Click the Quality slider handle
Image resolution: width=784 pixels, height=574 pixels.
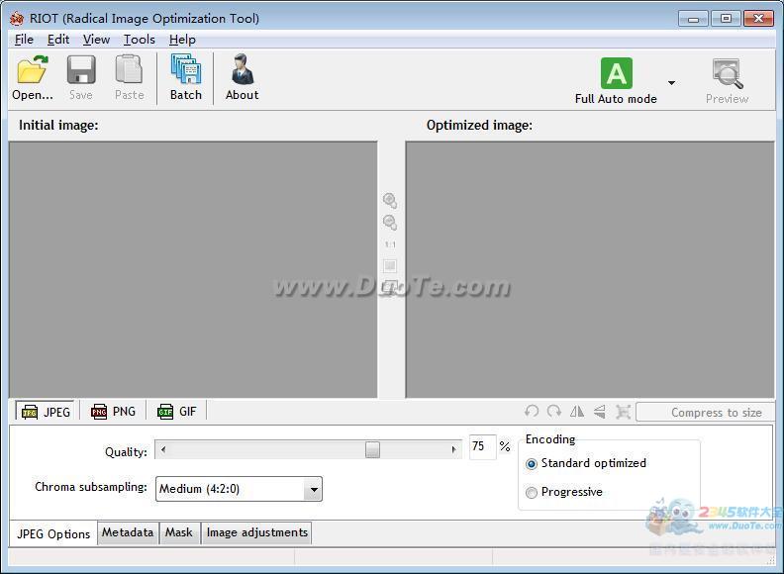[x=372, y=449]
